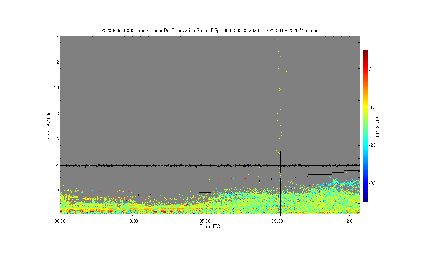Click the Height AGL km axis label

pyautogui.click(x=49, y=125)
